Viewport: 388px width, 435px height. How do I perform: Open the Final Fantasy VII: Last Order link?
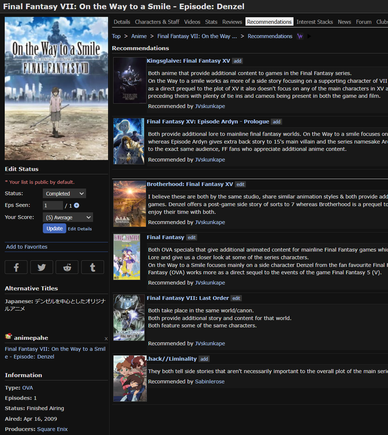tap(188, 298)
